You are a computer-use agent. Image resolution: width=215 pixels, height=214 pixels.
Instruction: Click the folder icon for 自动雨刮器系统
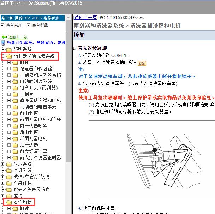tap(15, 82)
